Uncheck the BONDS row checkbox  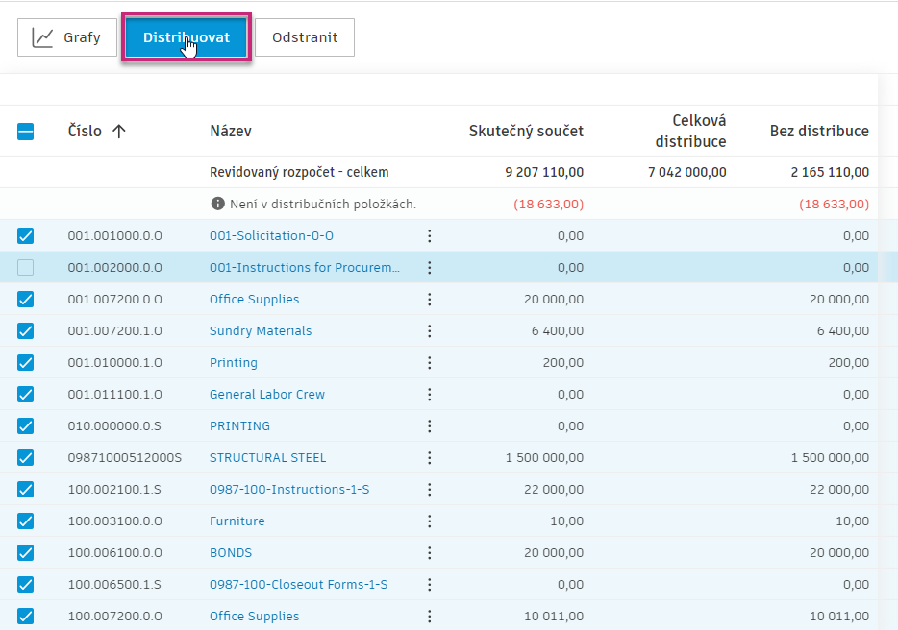point(25,553)
